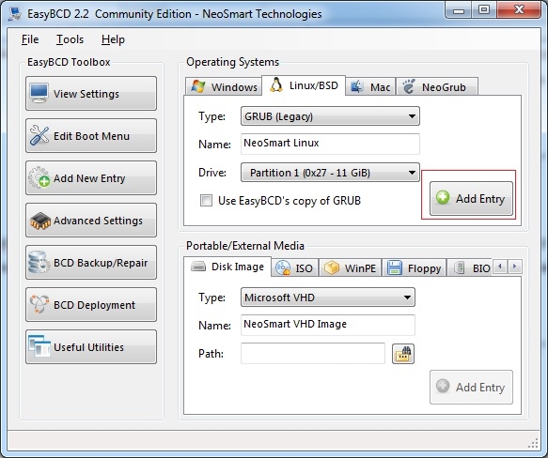Open the Tools menu
The height and width of the screenshot is (458, 548).
70,39
